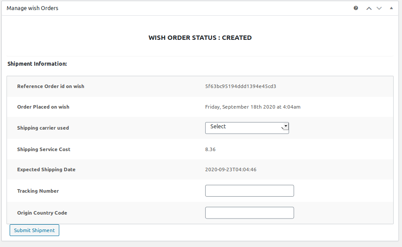Image resolution: width=402 pixels, height=247 pixels.
Task: Click the Expected Shipping Date label
Action: [x=46, y=169]
